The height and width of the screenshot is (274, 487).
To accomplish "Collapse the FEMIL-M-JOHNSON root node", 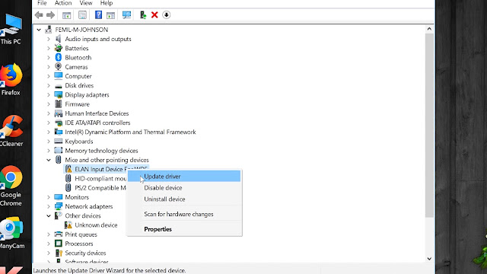I will (x=39, y=30).
